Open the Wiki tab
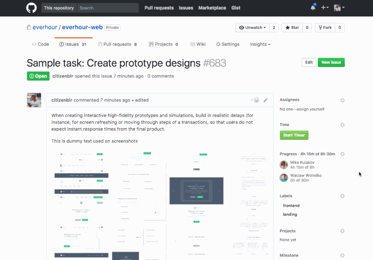The width and height of the screenshot is (373, 260). tap(198, 44)
